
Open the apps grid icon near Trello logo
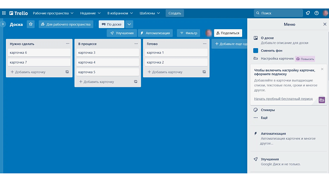(x=4, y=13)
